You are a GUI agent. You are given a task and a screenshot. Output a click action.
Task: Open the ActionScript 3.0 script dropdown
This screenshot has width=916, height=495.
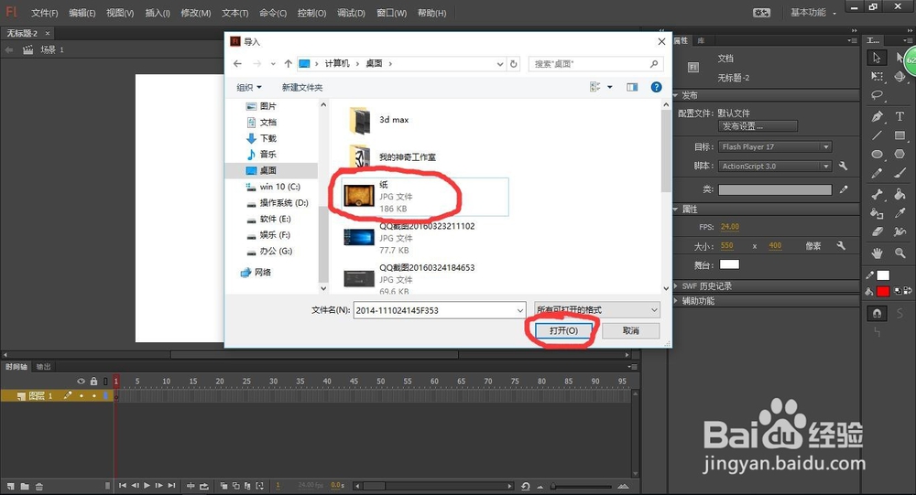[775, 167]
